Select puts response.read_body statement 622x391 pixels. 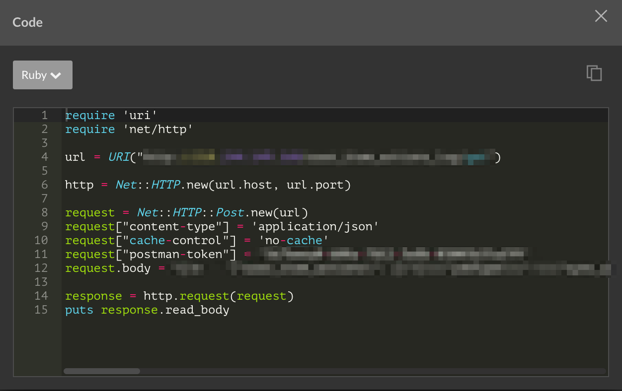click(x=147, y=310)
